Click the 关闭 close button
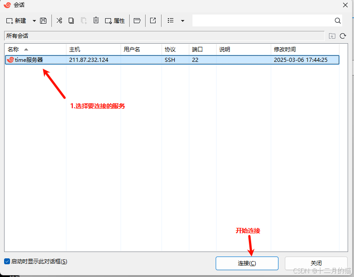 tap(316, 263)
